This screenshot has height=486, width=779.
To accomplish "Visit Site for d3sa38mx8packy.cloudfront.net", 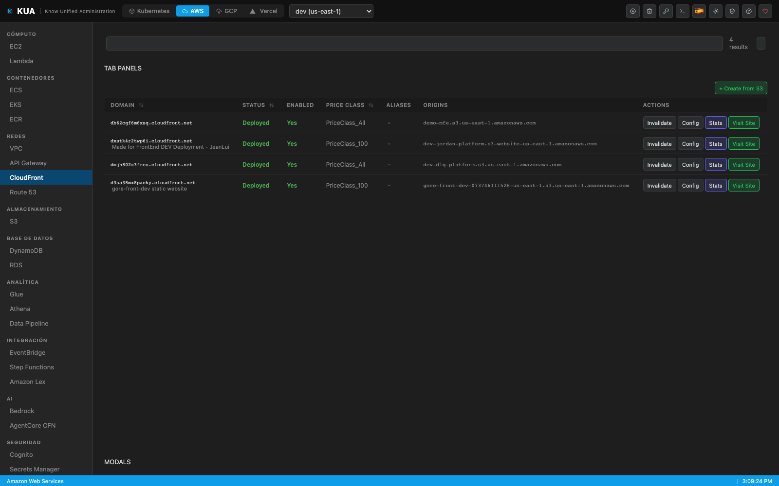I will pos(743,186).
